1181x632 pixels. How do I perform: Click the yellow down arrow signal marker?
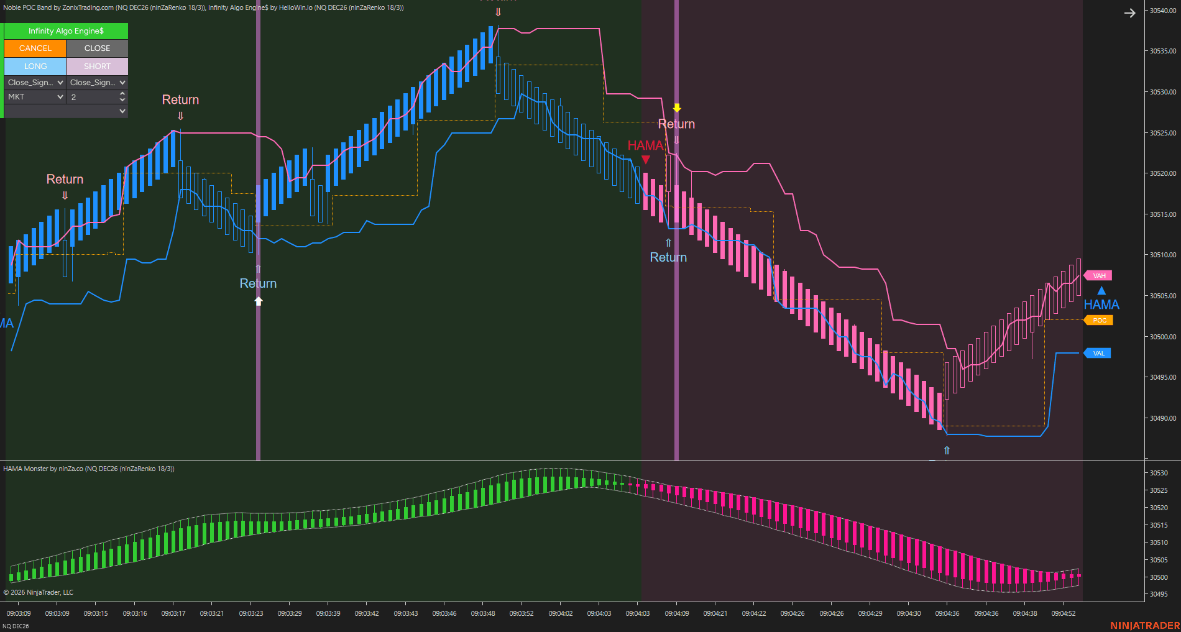(x=677, y=108)
